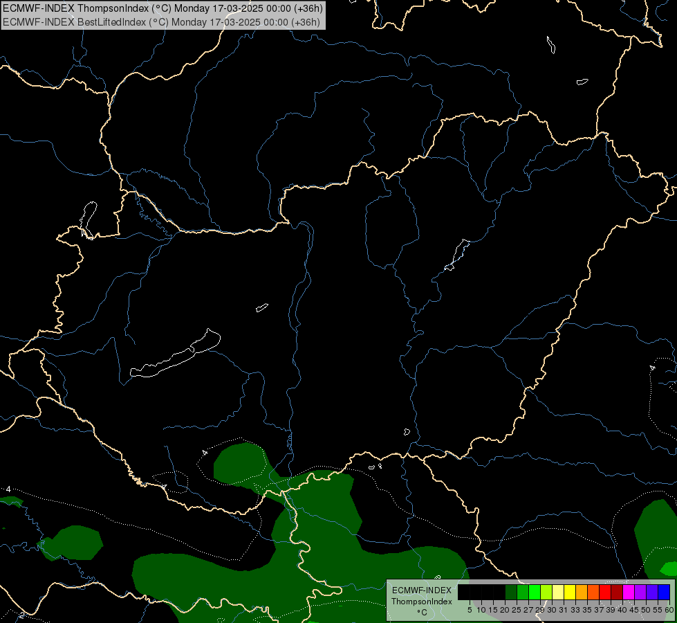Click the medium green 25–27 legend swatch
This screenshot has height=623, width=677.
pos(523,592)
